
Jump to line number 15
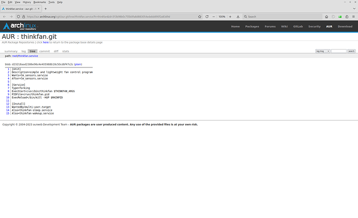coord(8,113)
